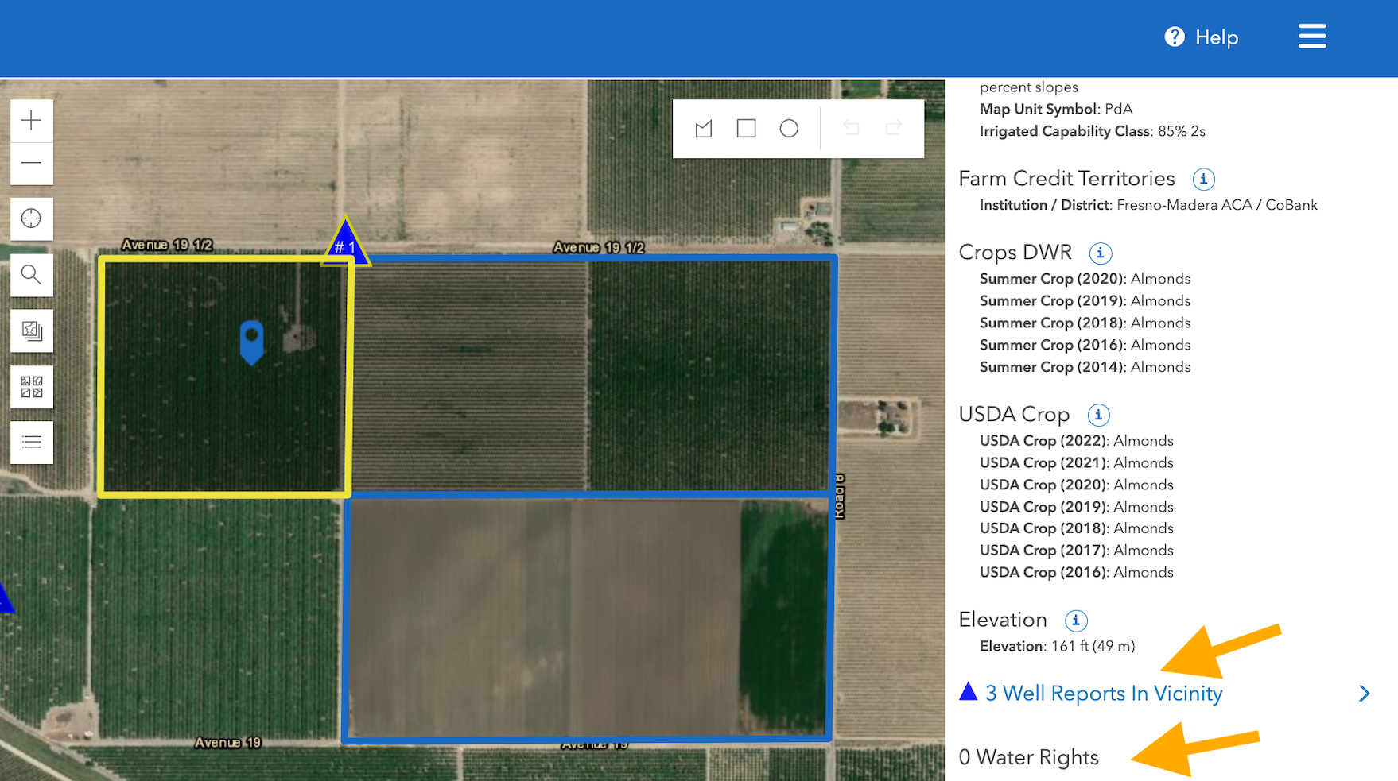The width and height of the screenshot is (1398, 781).
Task: Show info for Crops DWR
Action: coord(1100,253)
